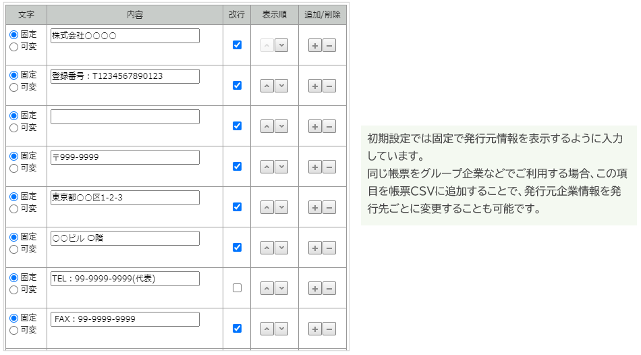Click plus icon in 株式会社○○○○ row

314,45
